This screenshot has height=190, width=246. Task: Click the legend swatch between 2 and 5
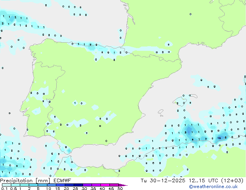tap(33, 185)
